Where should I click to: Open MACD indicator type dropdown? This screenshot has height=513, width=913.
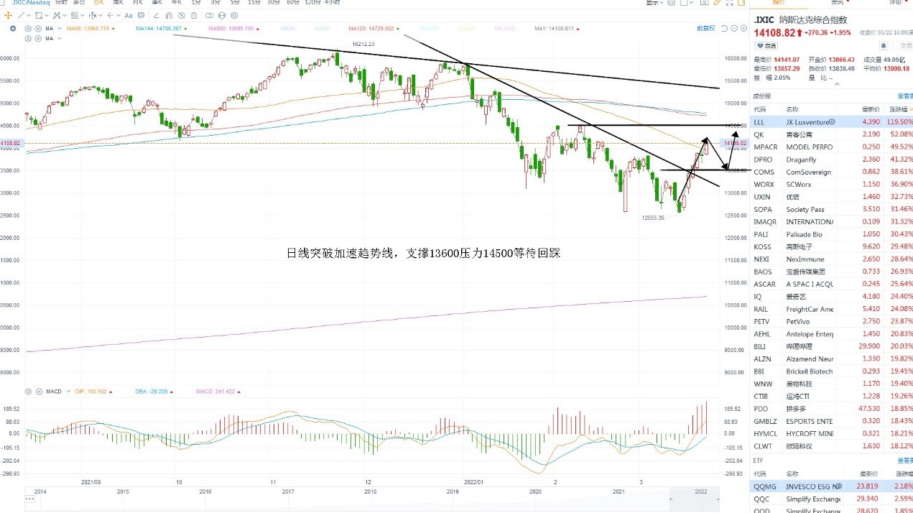click(x=68, y=392)
